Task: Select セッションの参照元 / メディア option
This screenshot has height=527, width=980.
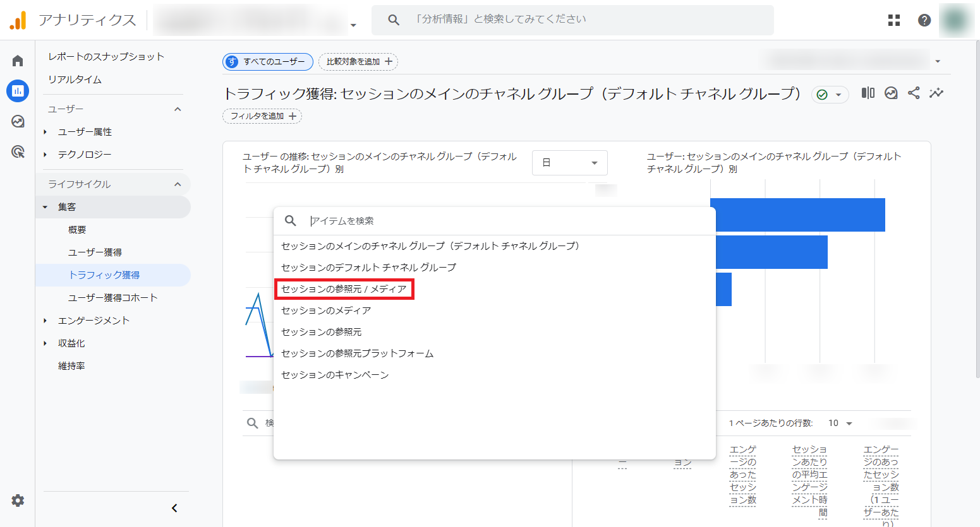Action: click(x=344, y=289)
